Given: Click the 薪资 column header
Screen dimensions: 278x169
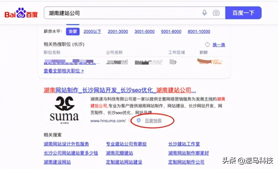Looking at the screenshot, I should pyautogui.click(x=204, y=52).
